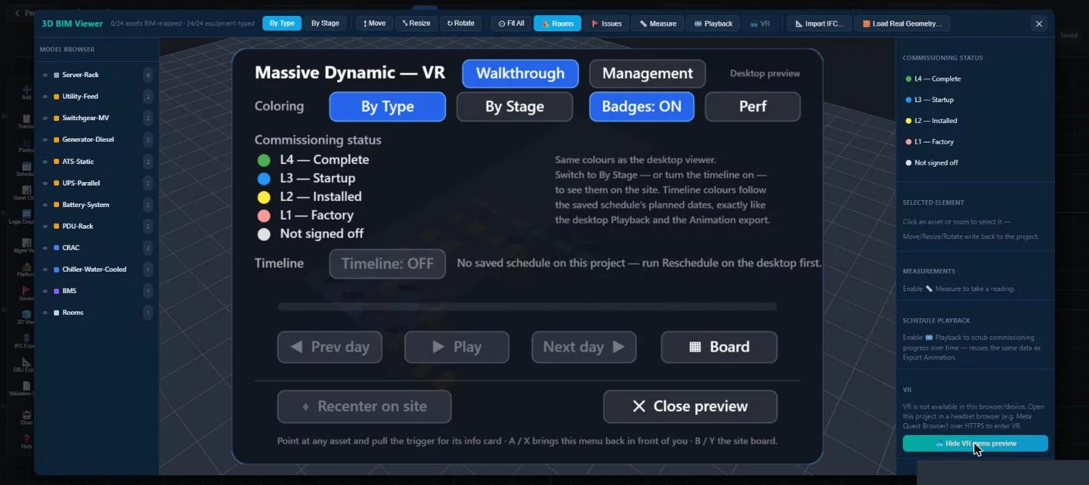
Task: Click Fit All in the toolbar
Action: pos(511,24)
